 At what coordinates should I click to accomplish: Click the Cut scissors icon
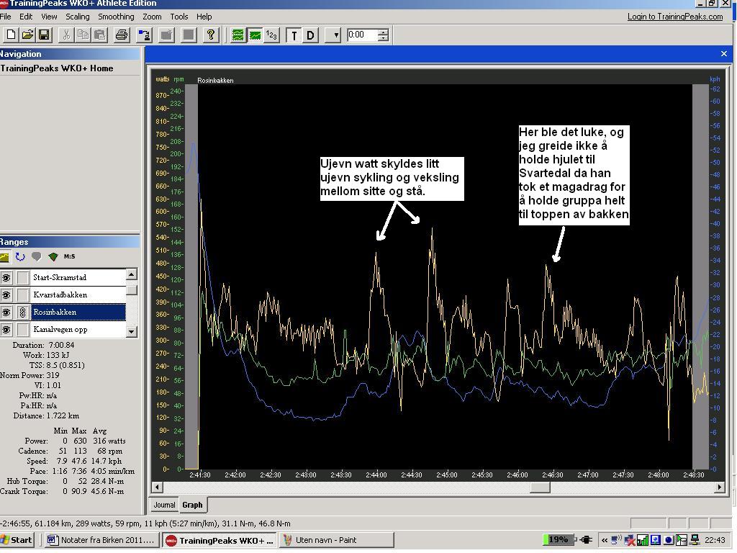(66, 35)
